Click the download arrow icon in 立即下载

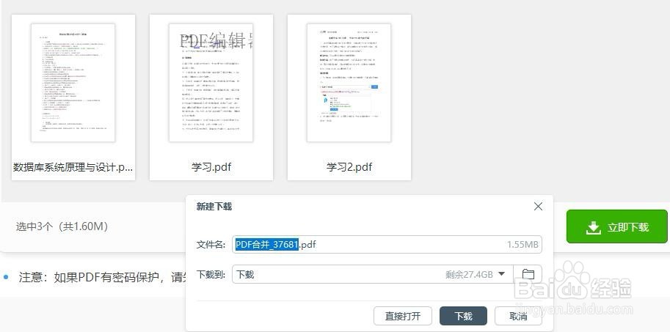click(x=593, y=227)
